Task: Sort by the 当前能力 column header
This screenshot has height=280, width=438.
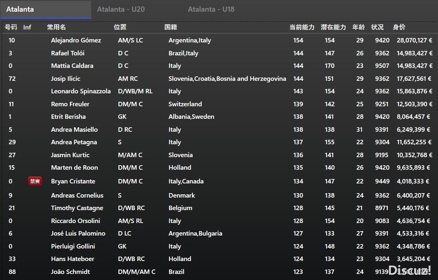Action: [x=302, y=27]
